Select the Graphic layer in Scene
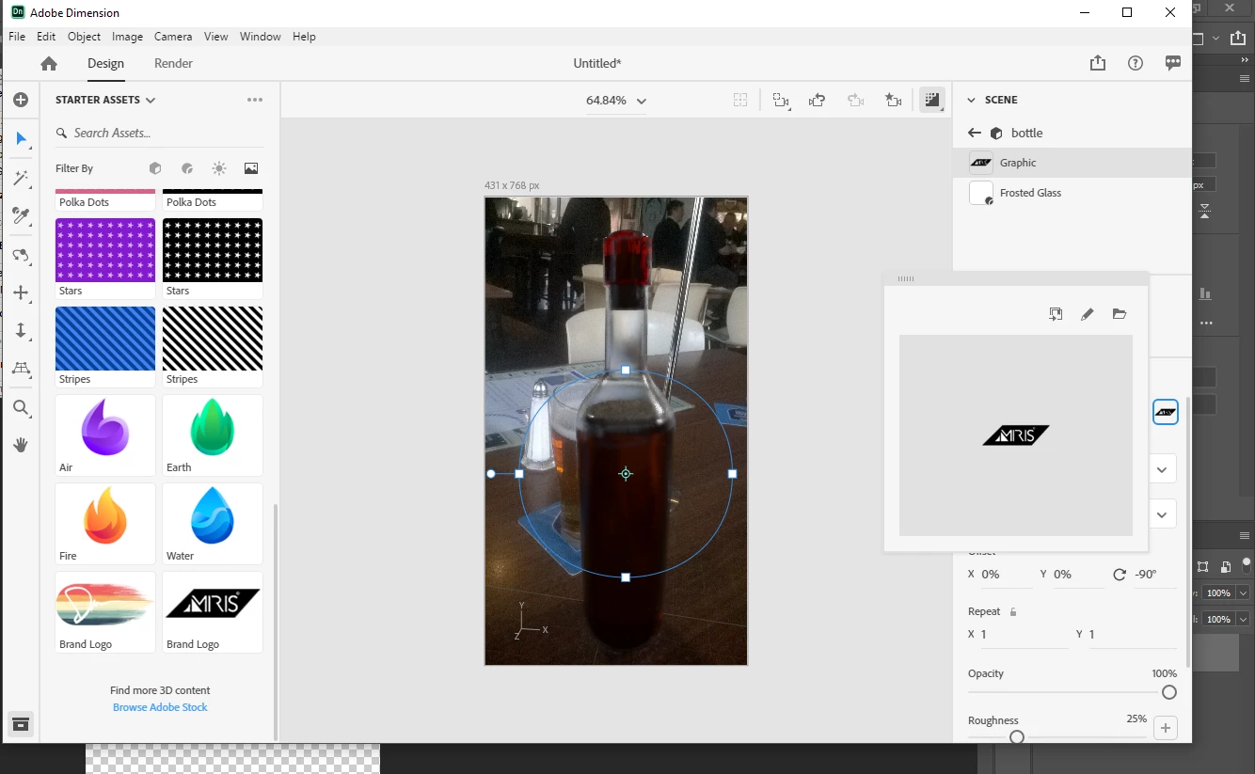Image resolution: width=1255 pixels, height=774 pixels. tap(1072, 163)
